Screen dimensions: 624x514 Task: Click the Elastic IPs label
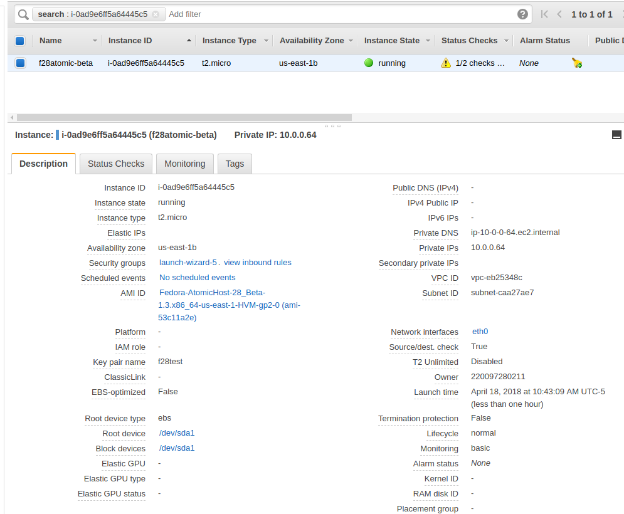(126, 233)
